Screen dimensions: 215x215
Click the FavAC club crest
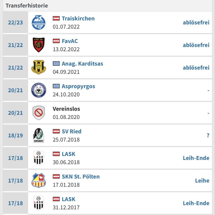tap(38, 45)
